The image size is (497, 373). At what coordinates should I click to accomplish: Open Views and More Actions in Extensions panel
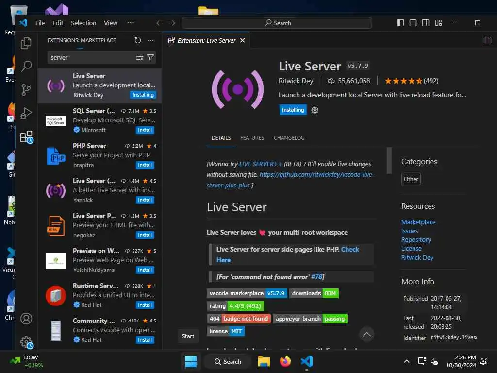[x=150, y=40]
